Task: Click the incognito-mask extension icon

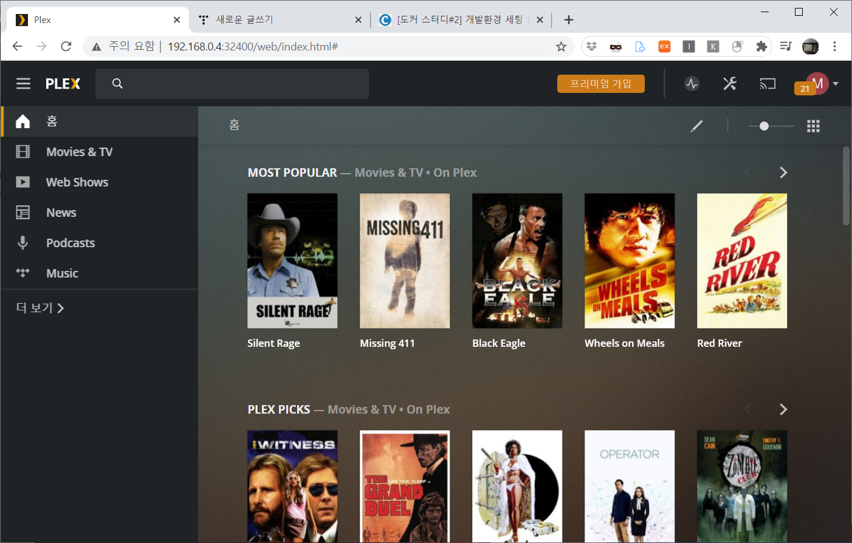Action: click(616, 46)
